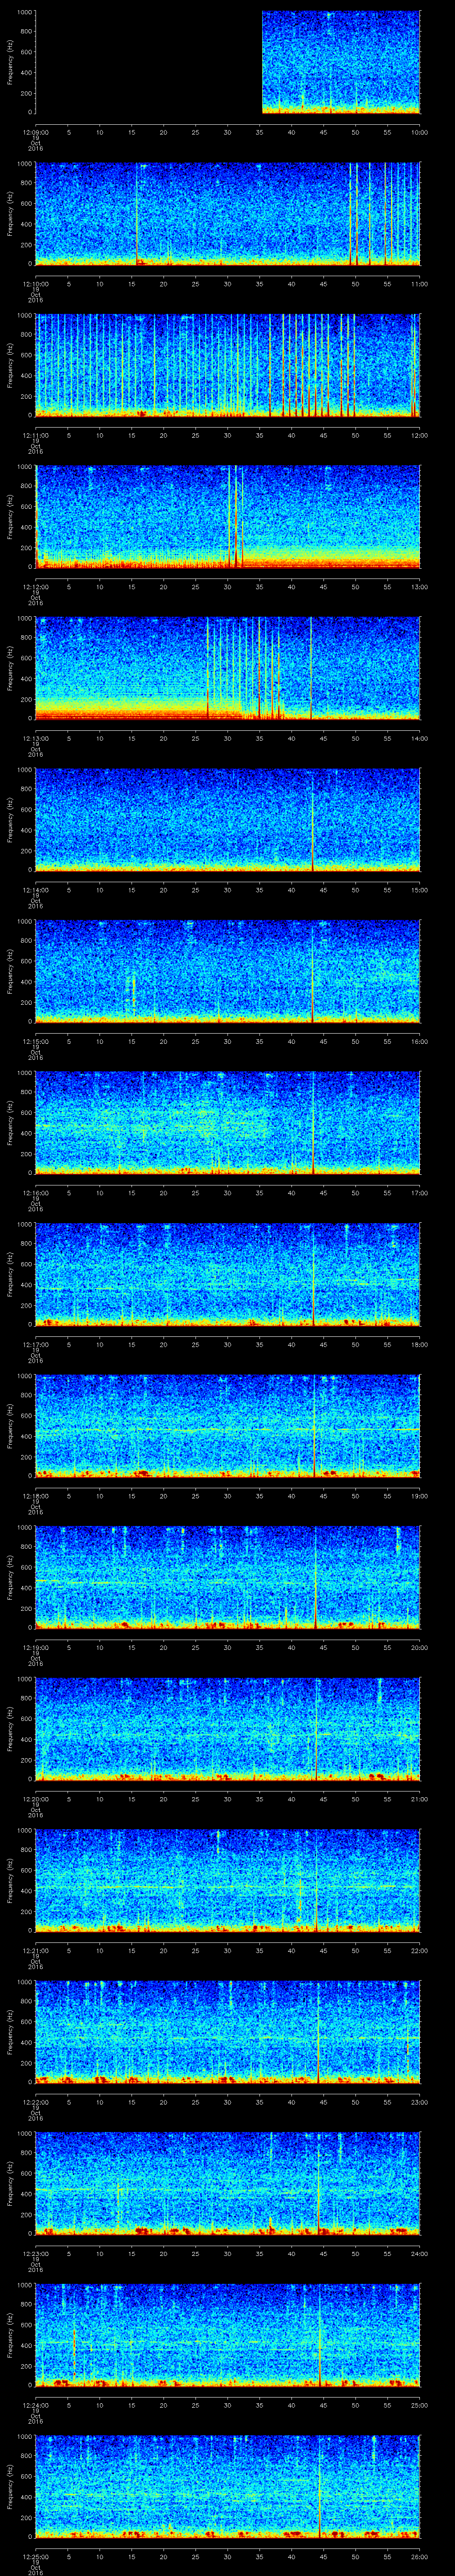Click the spectrogram panel starting at 12:18:00

pyautogui.click(x=228, y=1425)
